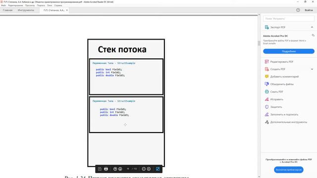Click the sign in link at top right
Image resolution: width=317 pixels, height=178 pixels.
pyautogui.click(x=309, y=10)
